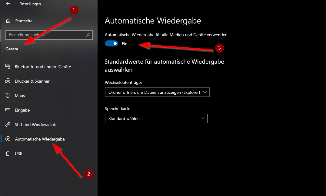Viewport: 326px width, 196px height.
Task: Focus the Einstellung suchen search field
Action: click(45, 35)
